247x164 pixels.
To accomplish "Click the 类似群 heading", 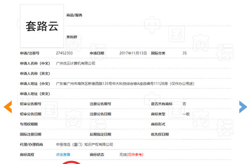I will 72,37.
